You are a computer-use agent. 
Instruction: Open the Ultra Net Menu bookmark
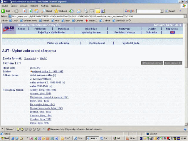coord(28,21)
